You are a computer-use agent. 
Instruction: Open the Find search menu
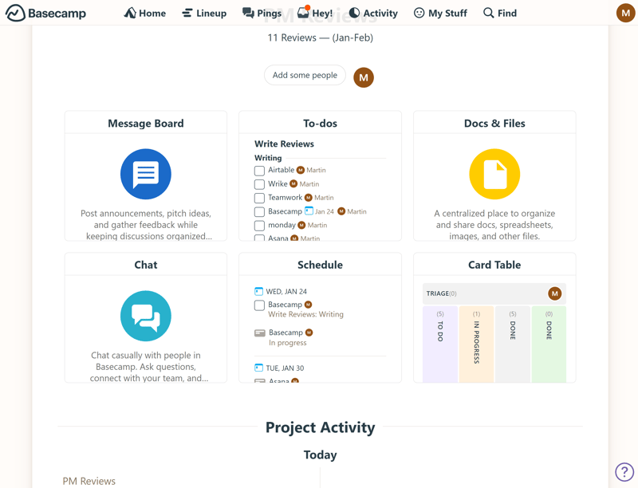point(500,13)
